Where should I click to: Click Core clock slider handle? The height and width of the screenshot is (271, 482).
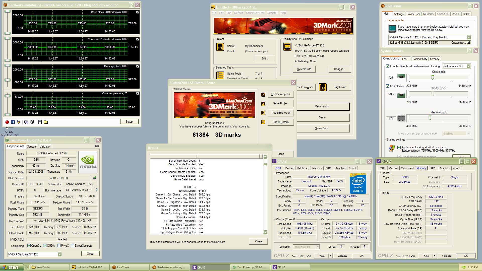[x=433, y=78]
